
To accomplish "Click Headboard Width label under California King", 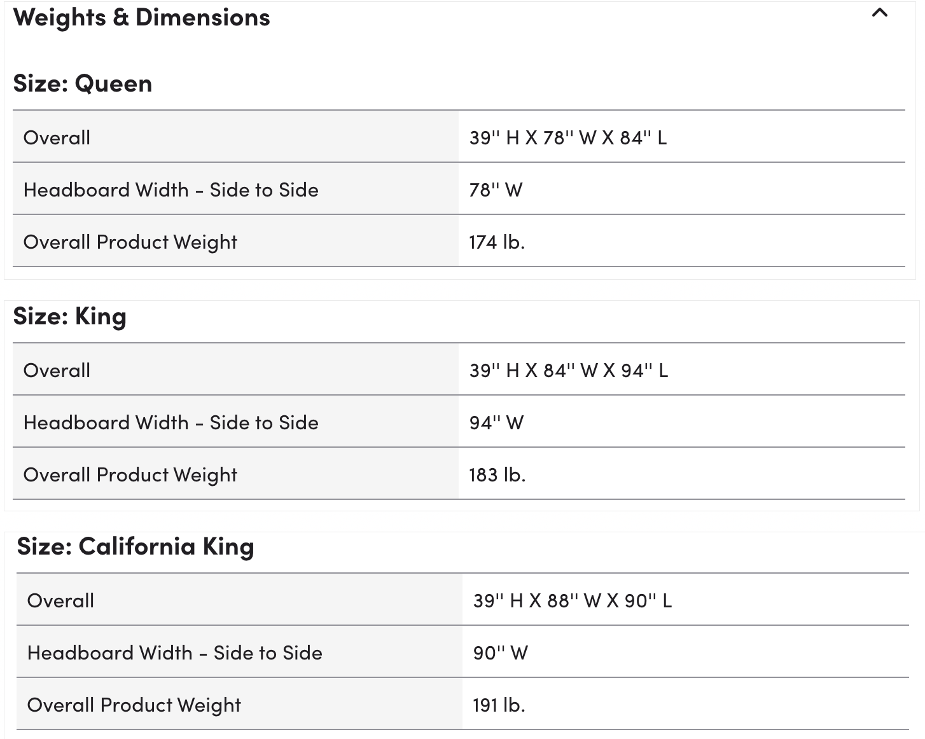I will pyautogui.click(x=174, y=653).
